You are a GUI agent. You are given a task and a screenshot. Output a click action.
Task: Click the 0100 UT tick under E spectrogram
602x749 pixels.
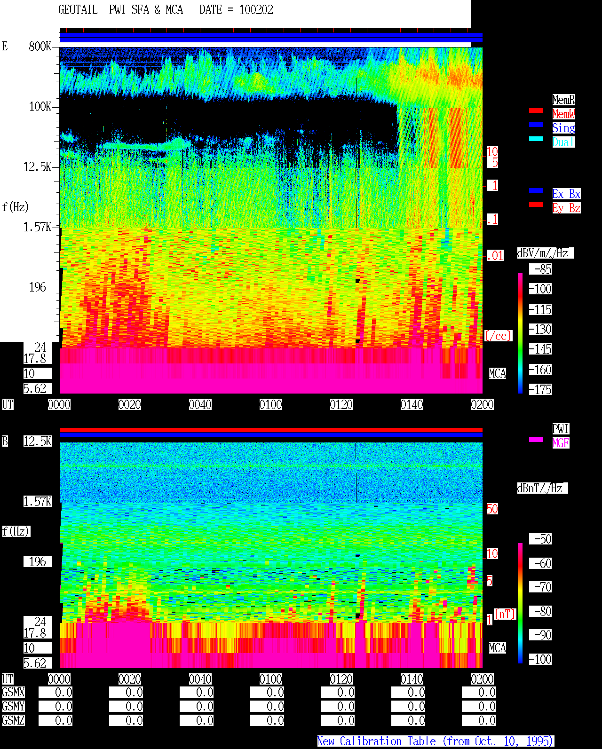coord(271,404)
